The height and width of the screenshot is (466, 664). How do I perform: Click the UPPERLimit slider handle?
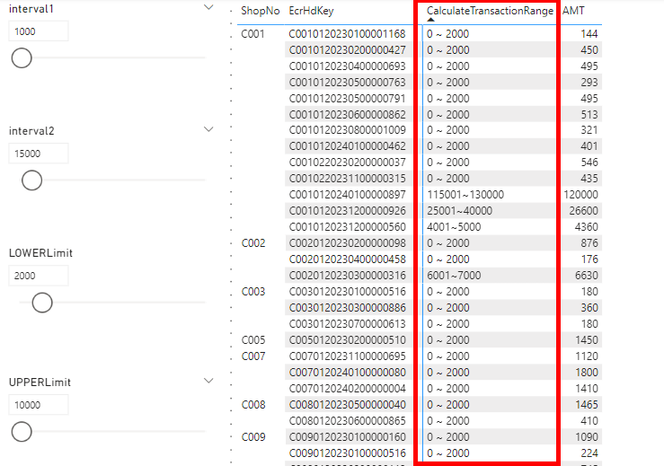(x=22, y=432)
